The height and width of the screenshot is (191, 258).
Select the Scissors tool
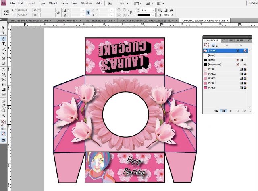(x=3, y=79)
